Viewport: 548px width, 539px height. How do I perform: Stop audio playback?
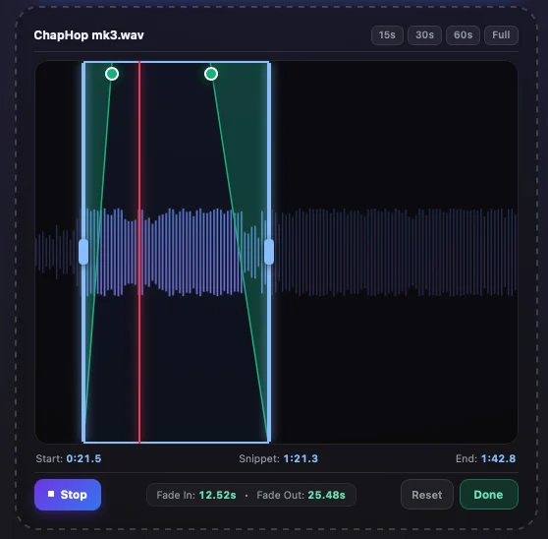[x=68, y=495]
